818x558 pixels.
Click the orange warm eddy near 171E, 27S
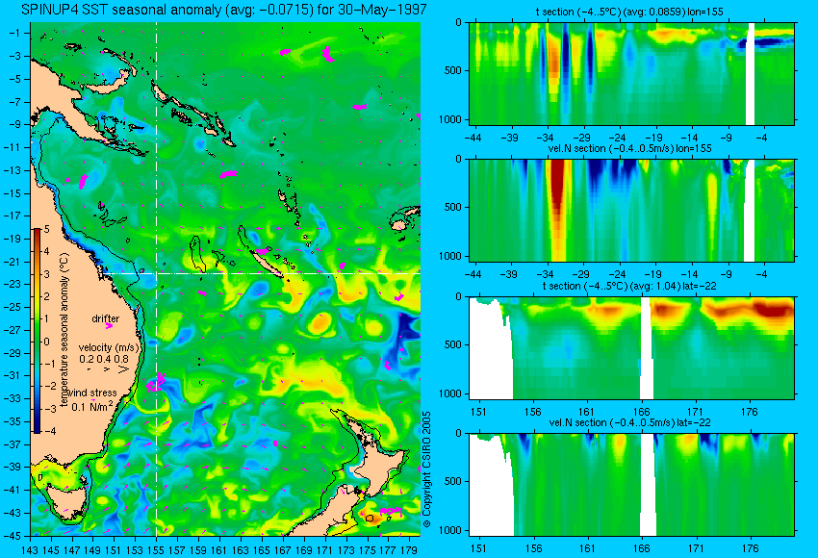tap(320, 323)
